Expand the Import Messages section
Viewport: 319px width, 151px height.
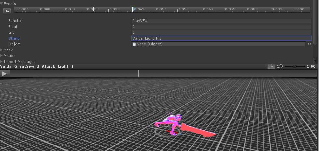(x=1, y=62)
